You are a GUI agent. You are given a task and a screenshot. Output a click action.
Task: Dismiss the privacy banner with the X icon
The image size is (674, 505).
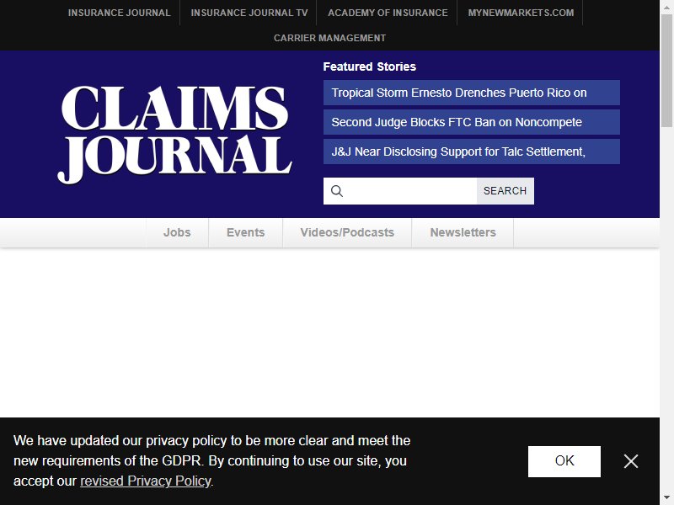tap(630, 461)
